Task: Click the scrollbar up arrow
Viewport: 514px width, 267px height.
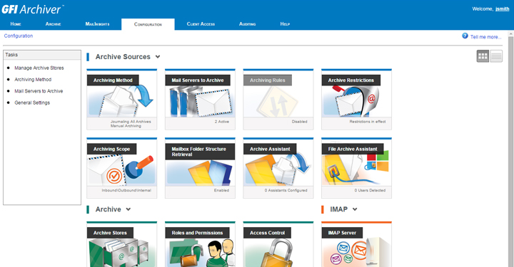Action: click(511, 33)
